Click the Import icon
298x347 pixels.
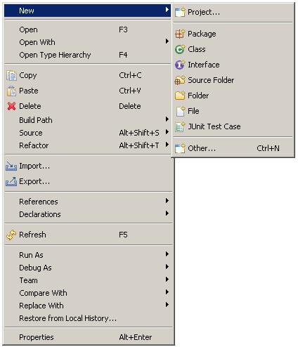(x=11, y=166)
